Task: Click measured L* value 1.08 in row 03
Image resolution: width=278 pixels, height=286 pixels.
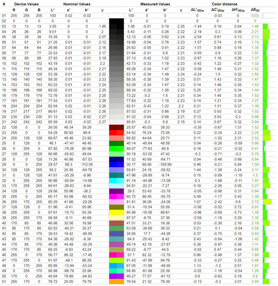Action: pos(131,27)
